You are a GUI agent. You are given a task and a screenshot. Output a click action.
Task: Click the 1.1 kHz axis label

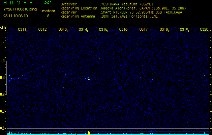(x=3, y=44)
